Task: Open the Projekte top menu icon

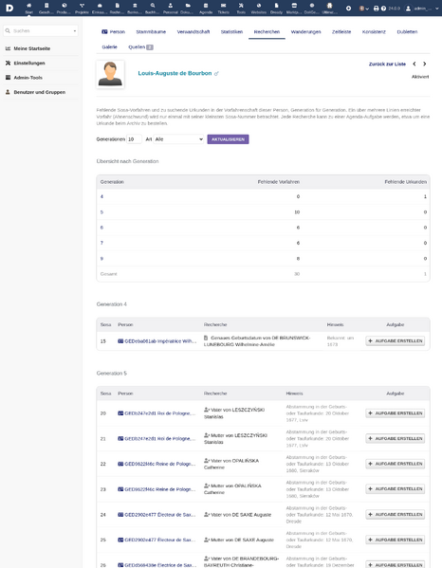Action: coord(82,6)
